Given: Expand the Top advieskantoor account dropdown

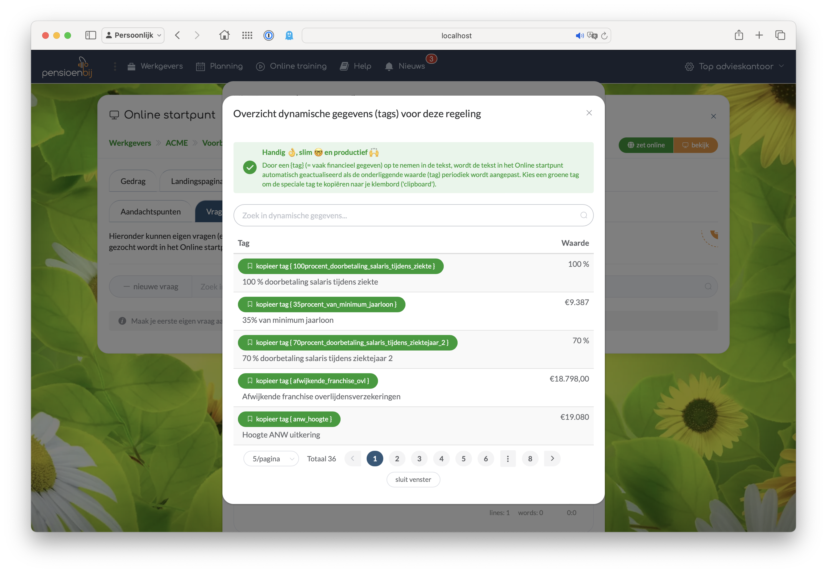Looking at the screenshot, I should point(734,66).
